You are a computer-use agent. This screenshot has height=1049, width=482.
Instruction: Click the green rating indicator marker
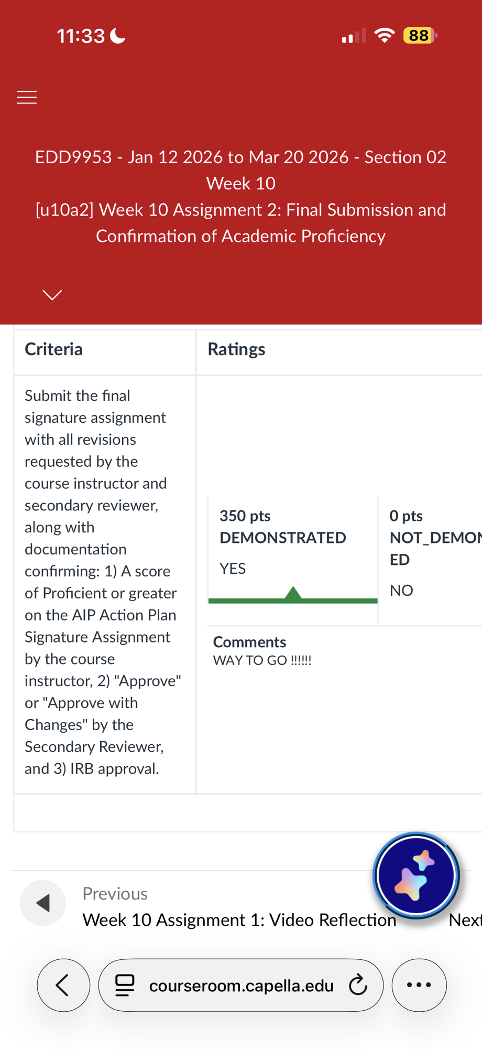293,594
